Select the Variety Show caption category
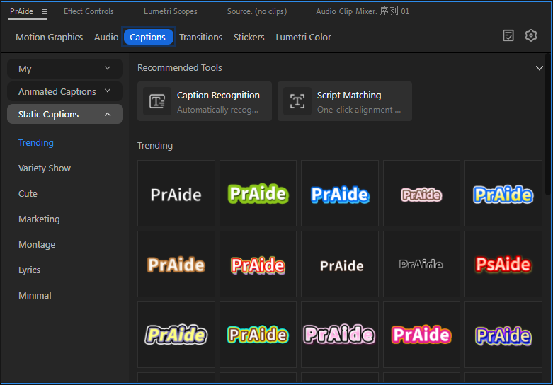This screenshot has height=385, width=553. (x=45, y=168)
